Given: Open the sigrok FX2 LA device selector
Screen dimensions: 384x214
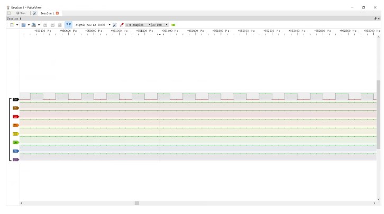Looking at the screenshot, I should pyautogui.click(x=93, y=25).
